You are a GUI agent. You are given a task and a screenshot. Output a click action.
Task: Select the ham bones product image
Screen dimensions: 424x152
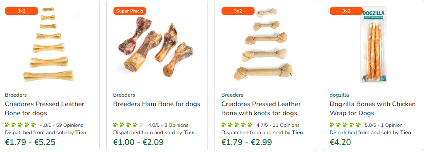coord(156,45)
